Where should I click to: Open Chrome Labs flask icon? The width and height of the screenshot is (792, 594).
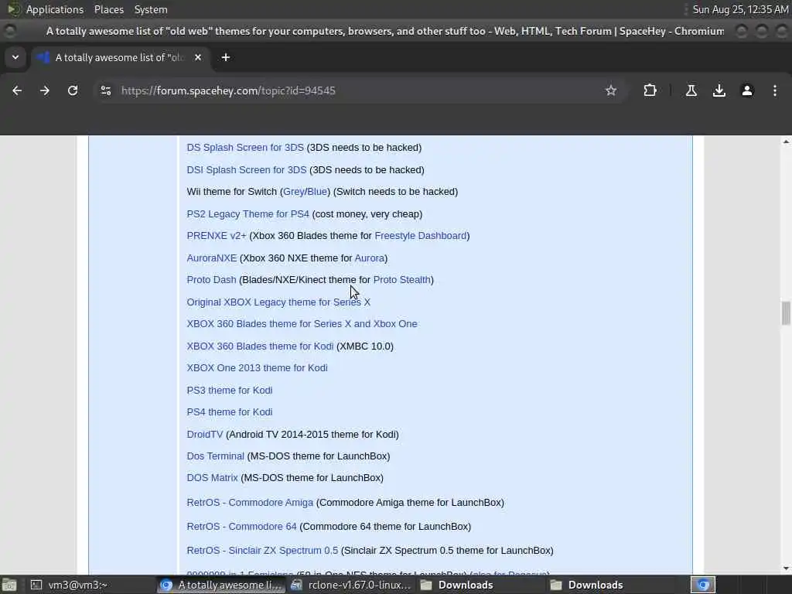pyautogui.click(x=691, y=91)
